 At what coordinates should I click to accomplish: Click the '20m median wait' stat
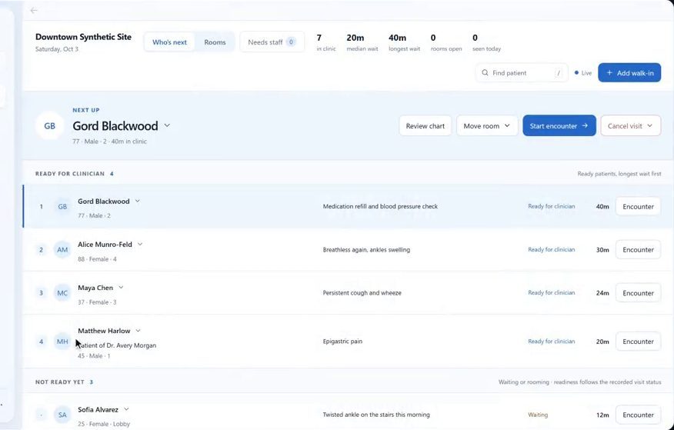coord(362,42)
